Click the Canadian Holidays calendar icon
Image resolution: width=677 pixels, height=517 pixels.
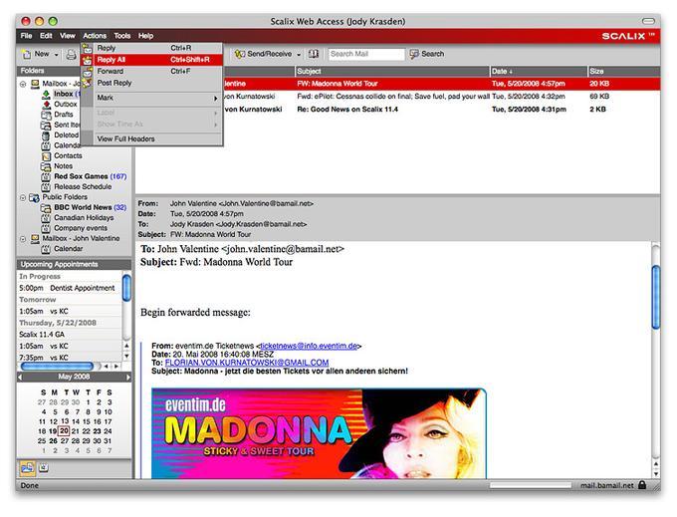pyautogui.click(x=46, y=218)
